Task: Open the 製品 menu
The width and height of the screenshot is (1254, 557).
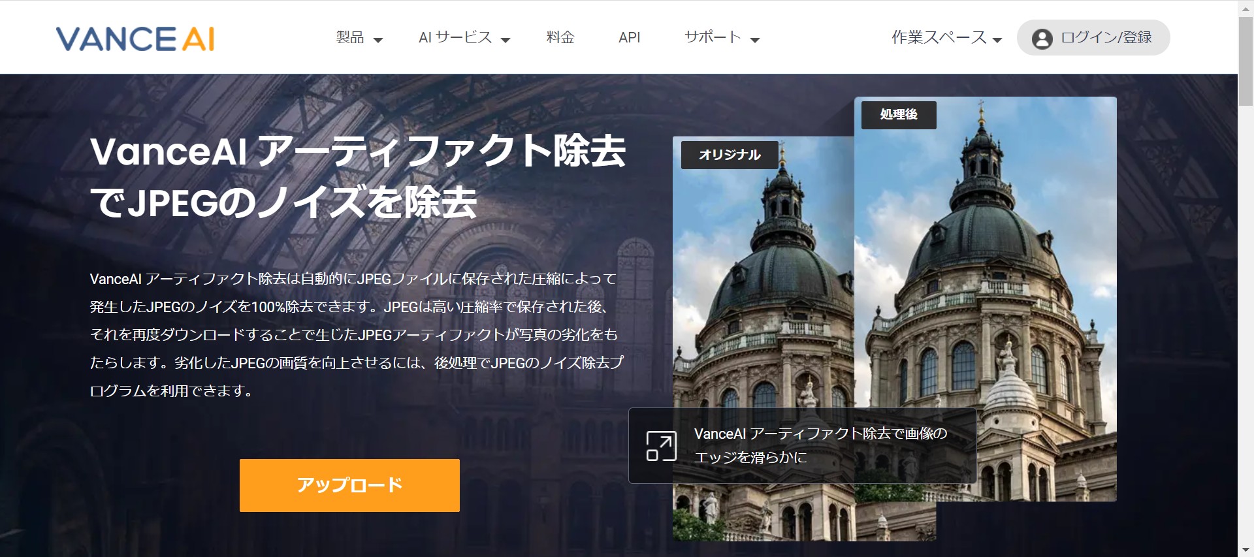Action: pyautogui.click(x=350, y=37)
